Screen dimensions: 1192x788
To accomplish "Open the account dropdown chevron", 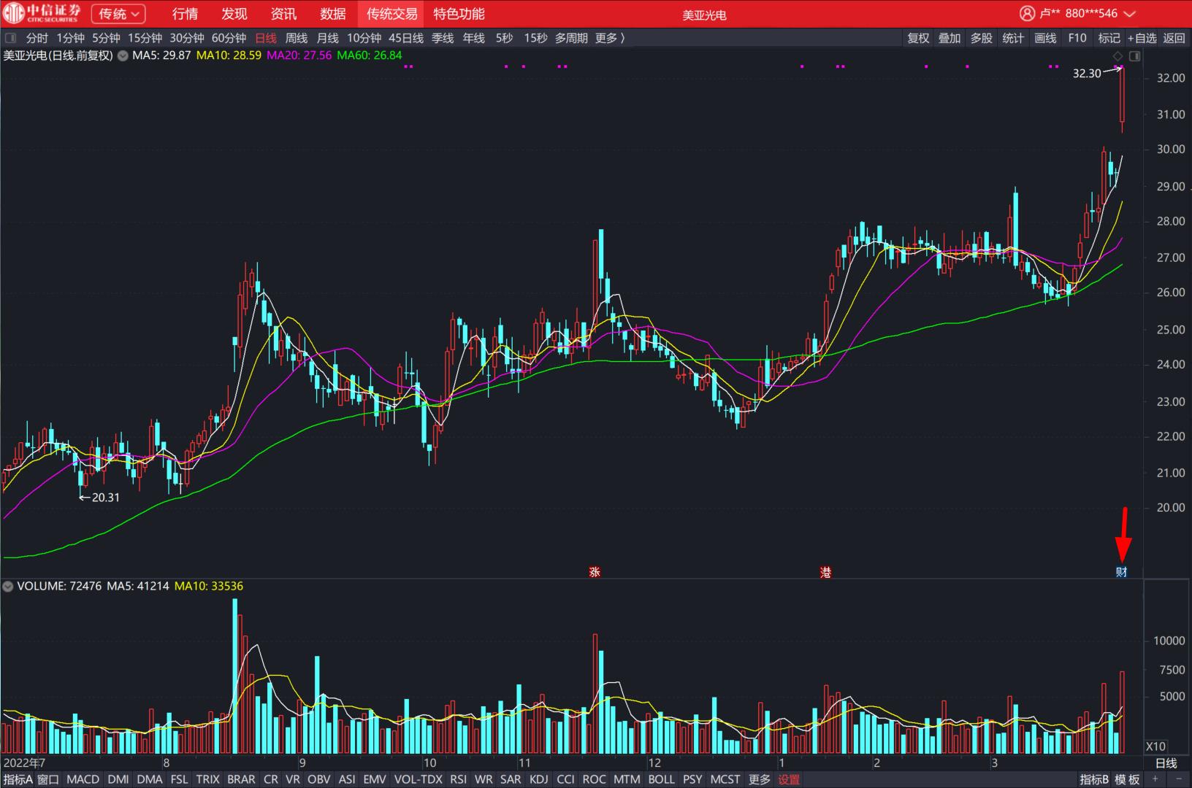I will coord(1129,14).
